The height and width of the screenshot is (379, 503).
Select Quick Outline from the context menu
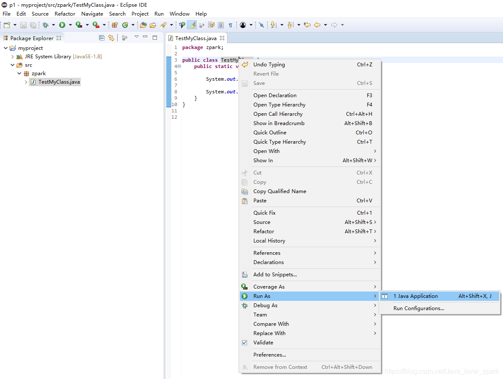click(310, 132)
